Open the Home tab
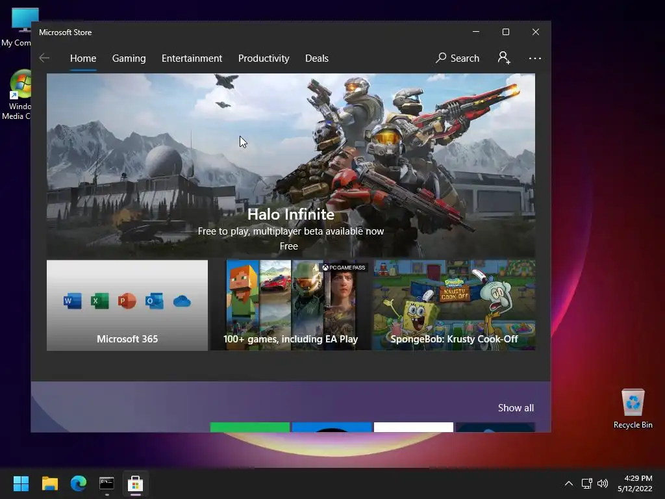The image size is (665, 499). coord(83,58)
